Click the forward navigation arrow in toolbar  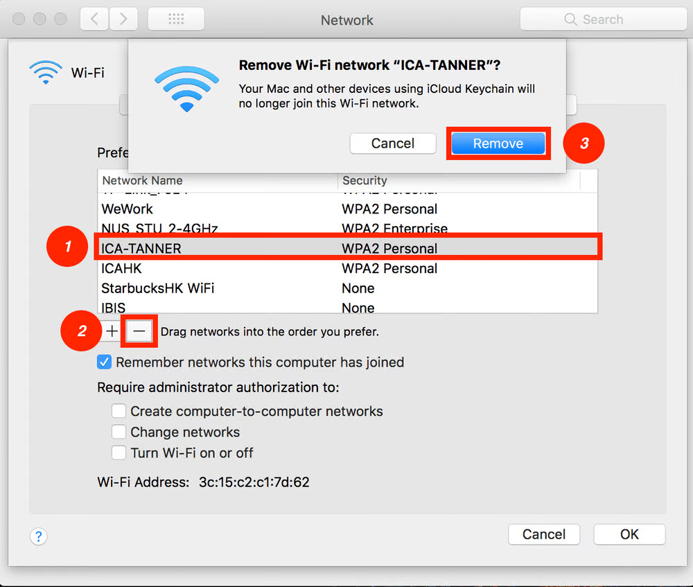tap(123, 19)
